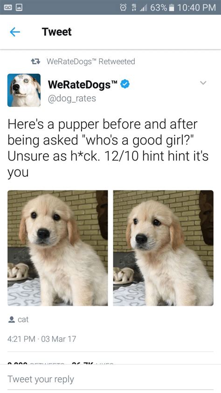
Task: Click the blue verified badge
Action: [x=125, y=84]
